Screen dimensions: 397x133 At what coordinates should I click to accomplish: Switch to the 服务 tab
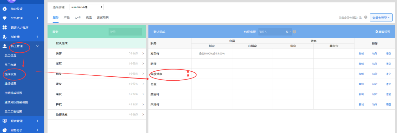55,17
